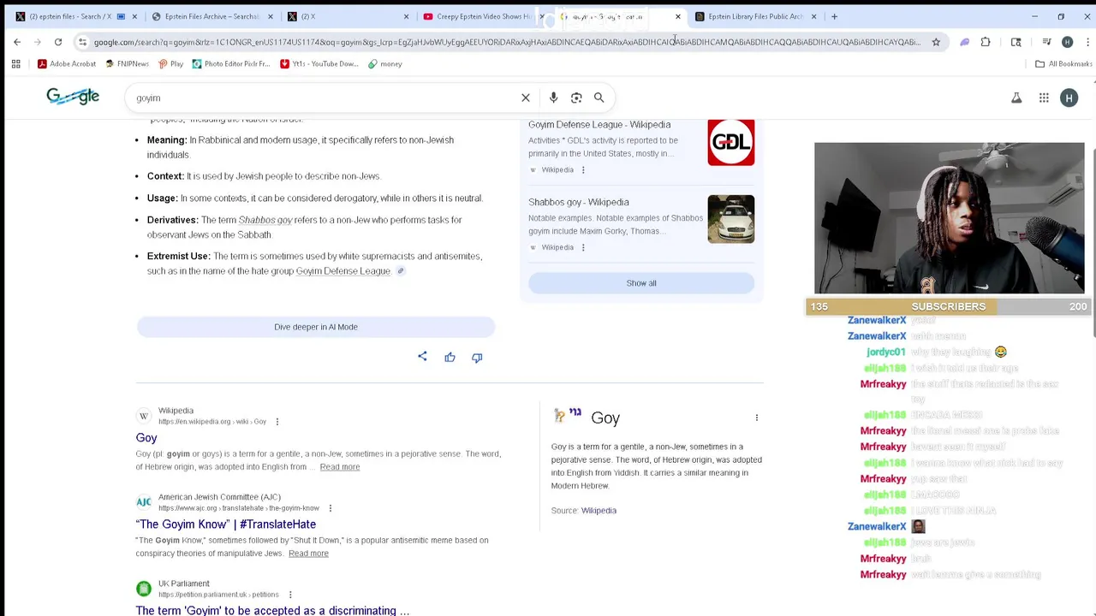The image size is (1096, 616).
Task: Open Wikipedia source link in Goy panel
Action: 599,511
